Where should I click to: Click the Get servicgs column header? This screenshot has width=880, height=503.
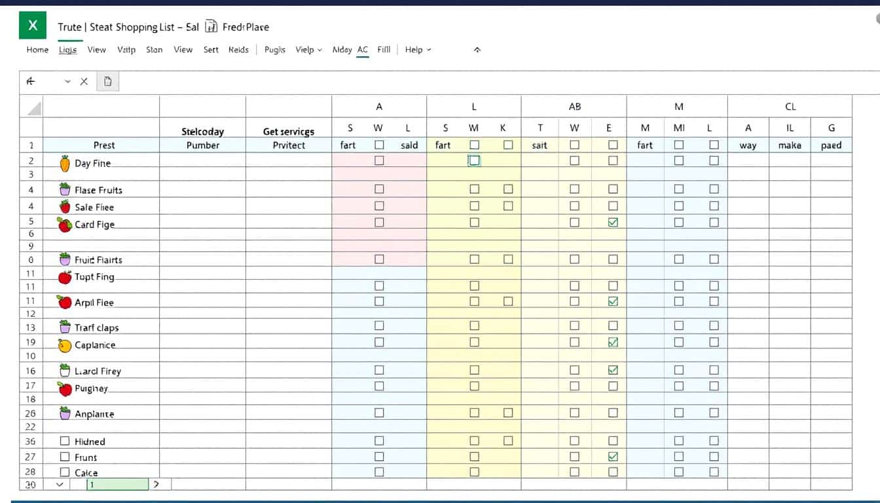[289, 131]
